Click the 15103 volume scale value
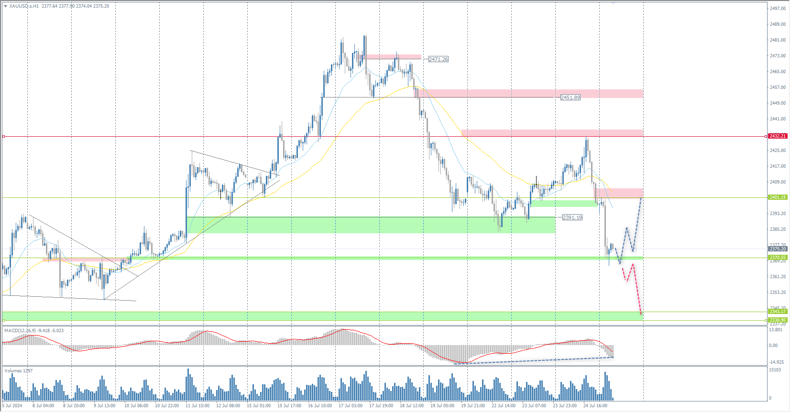This screenshot has height=412, width=790. click(x=775, y=370)
